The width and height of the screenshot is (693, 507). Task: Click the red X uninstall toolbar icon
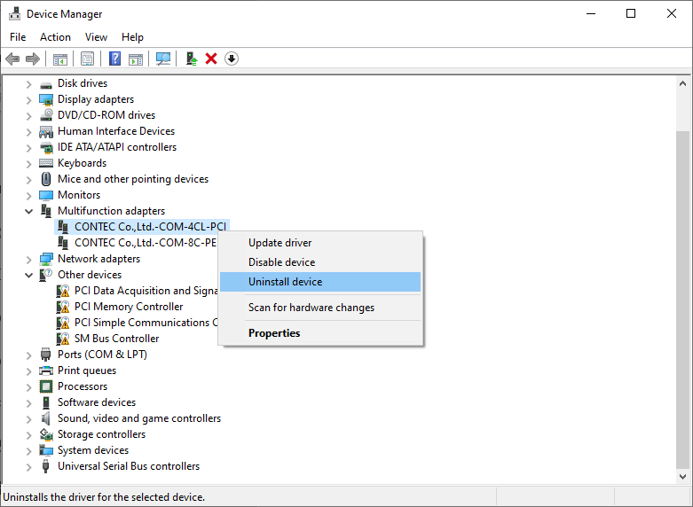click(x=211, y=58)
